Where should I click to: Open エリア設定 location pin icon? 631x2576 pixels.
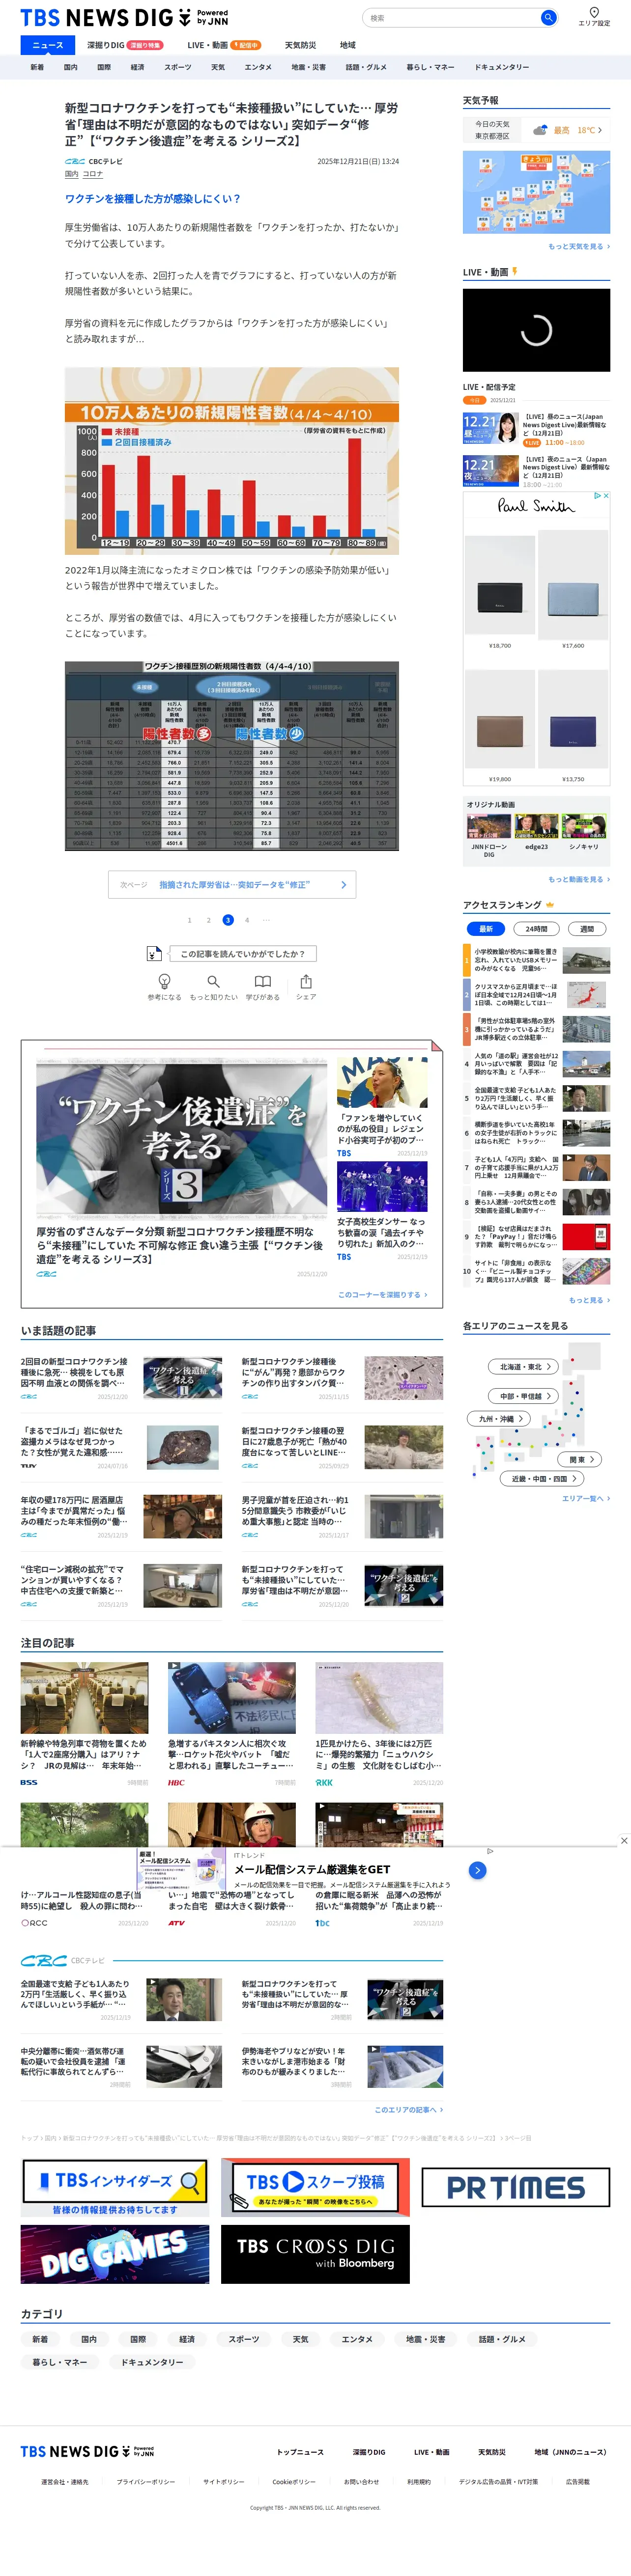click(594, 12)
